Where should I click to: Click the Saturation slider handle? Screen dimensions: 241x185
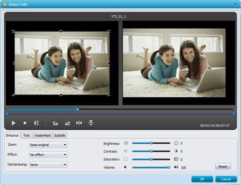point(151,159)
